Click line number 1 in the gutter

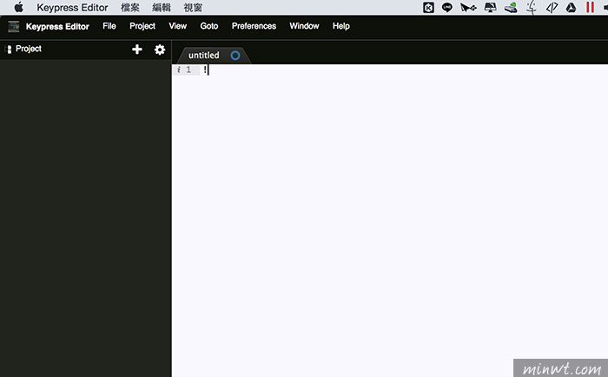(x=188, y=69)
